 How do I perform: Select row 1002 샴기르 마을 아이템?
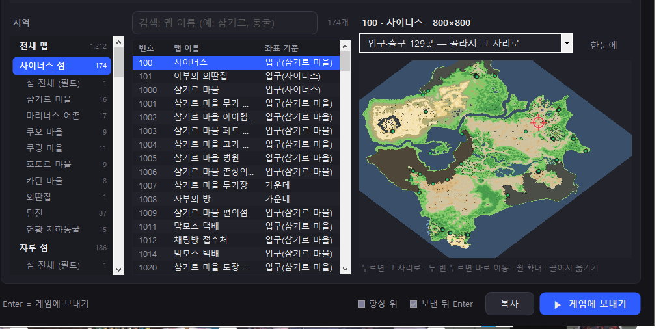point(236,117)
